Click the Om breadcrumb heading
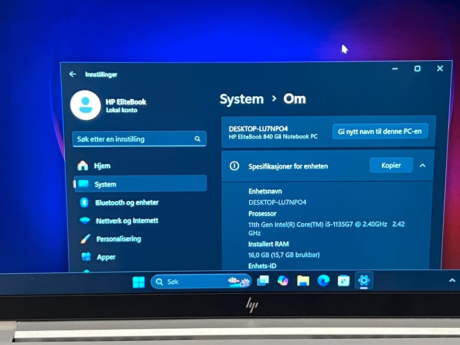 tap(295, 99)
